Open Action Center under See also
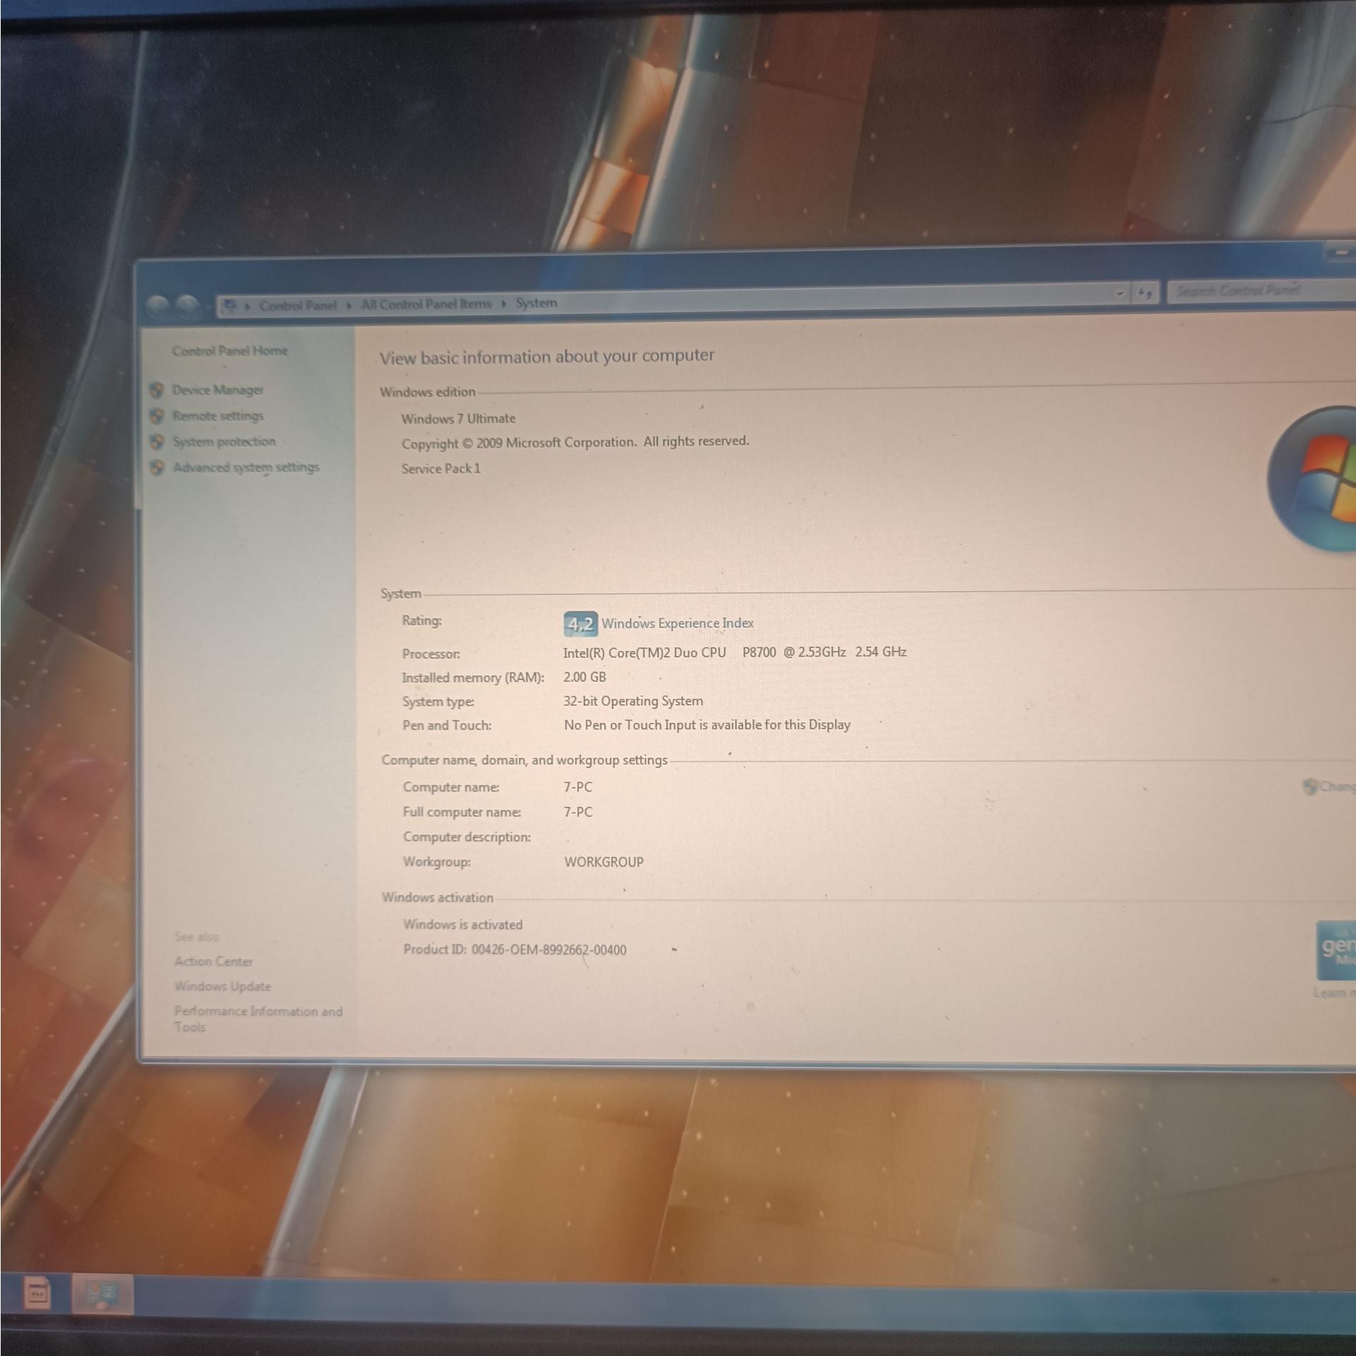The image size is (1356, 1356). (213, 961)
